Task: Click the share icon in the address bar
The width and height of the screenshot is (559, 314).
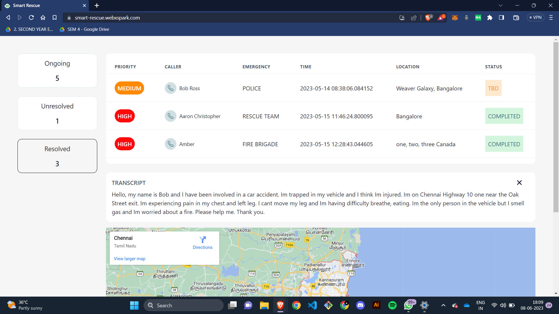Action: [413, 17]
